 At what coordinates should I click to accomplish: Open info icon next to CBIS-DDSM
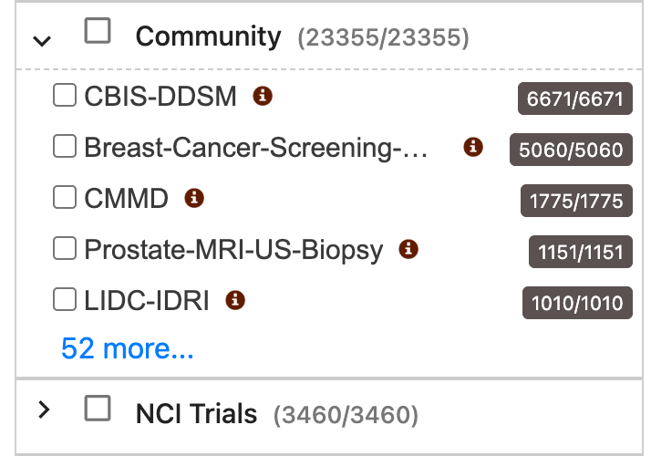[263, 96]
